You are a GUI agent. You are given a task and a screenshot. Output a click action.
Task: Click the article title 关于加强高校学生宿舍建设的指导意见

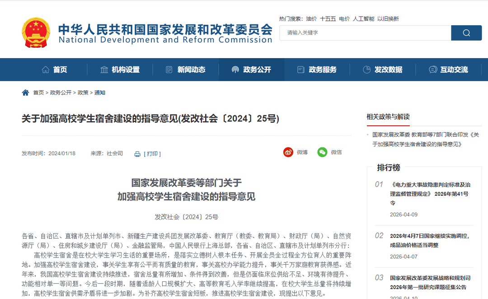pyautogui.click(x=150, y=119)
